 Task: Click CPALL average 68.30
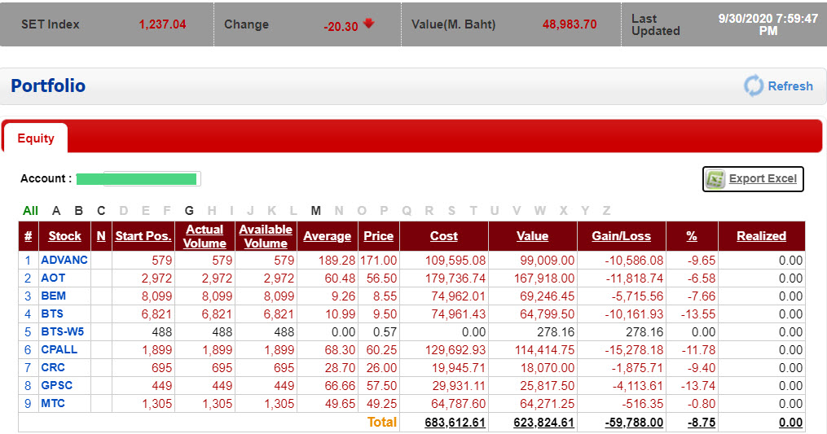coord(340,350)
